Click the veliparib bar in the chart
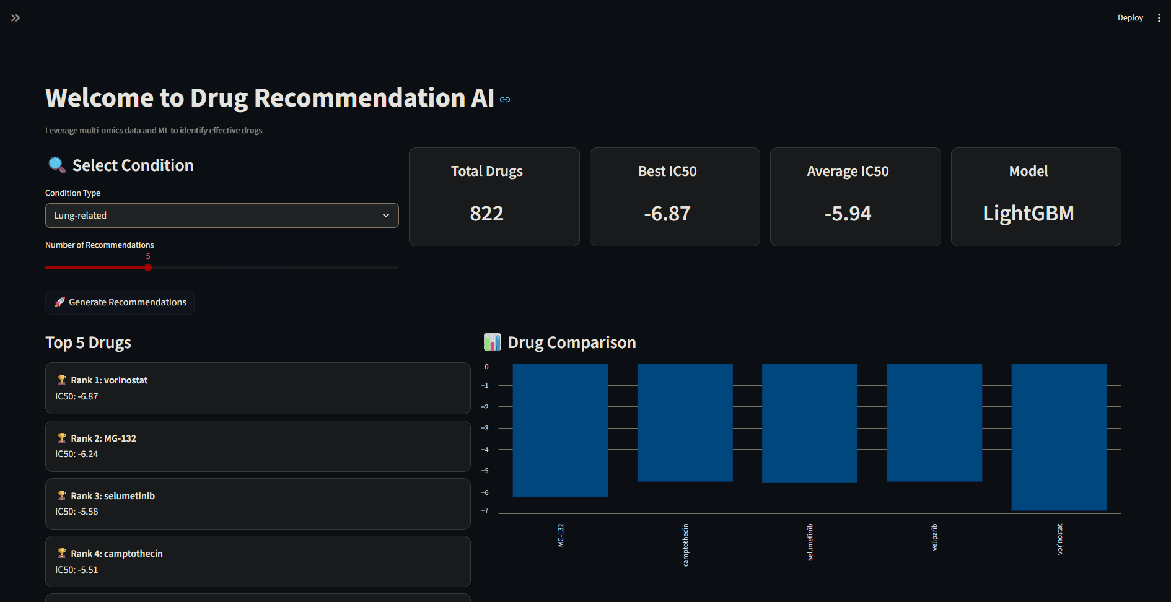This screenshot has width=1171, height=602. tap(934, 422)
